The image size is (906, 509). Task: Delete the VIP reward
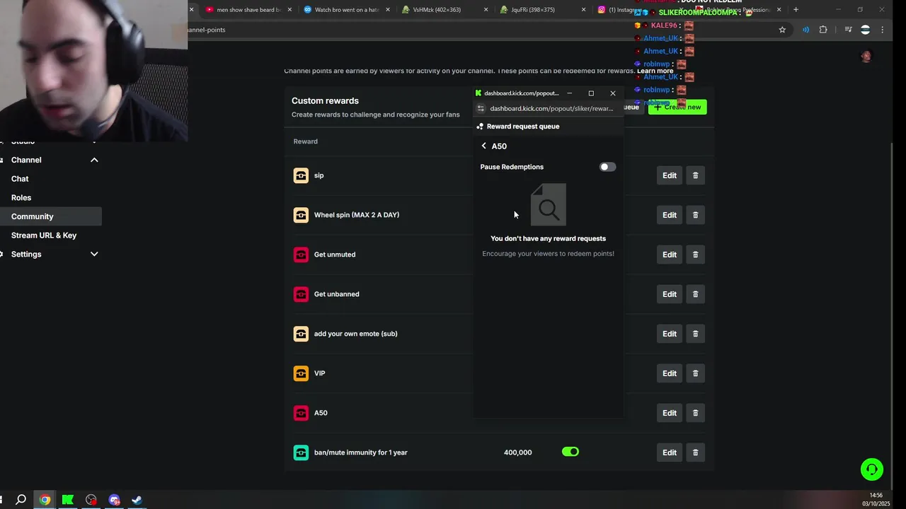click(x=695, y=373)
